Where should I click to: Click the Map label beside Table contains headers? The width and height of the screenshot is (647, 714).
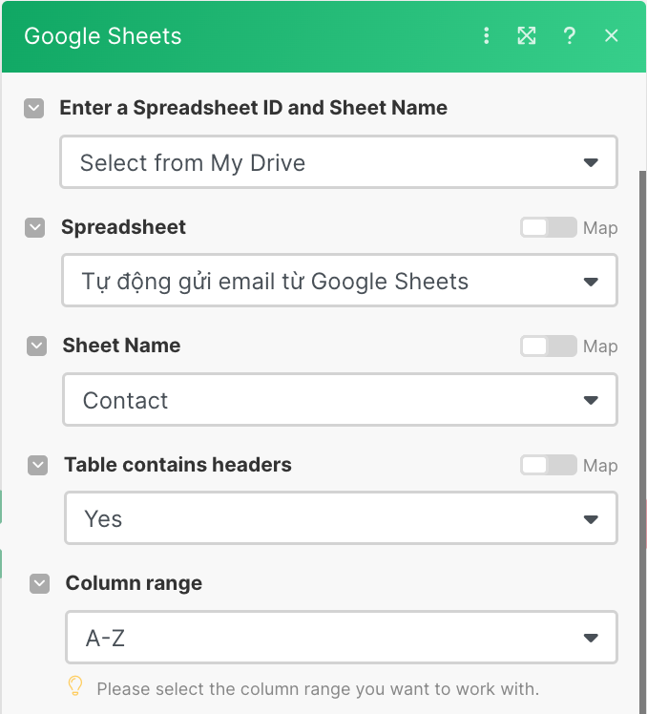(x=600, y=466)
